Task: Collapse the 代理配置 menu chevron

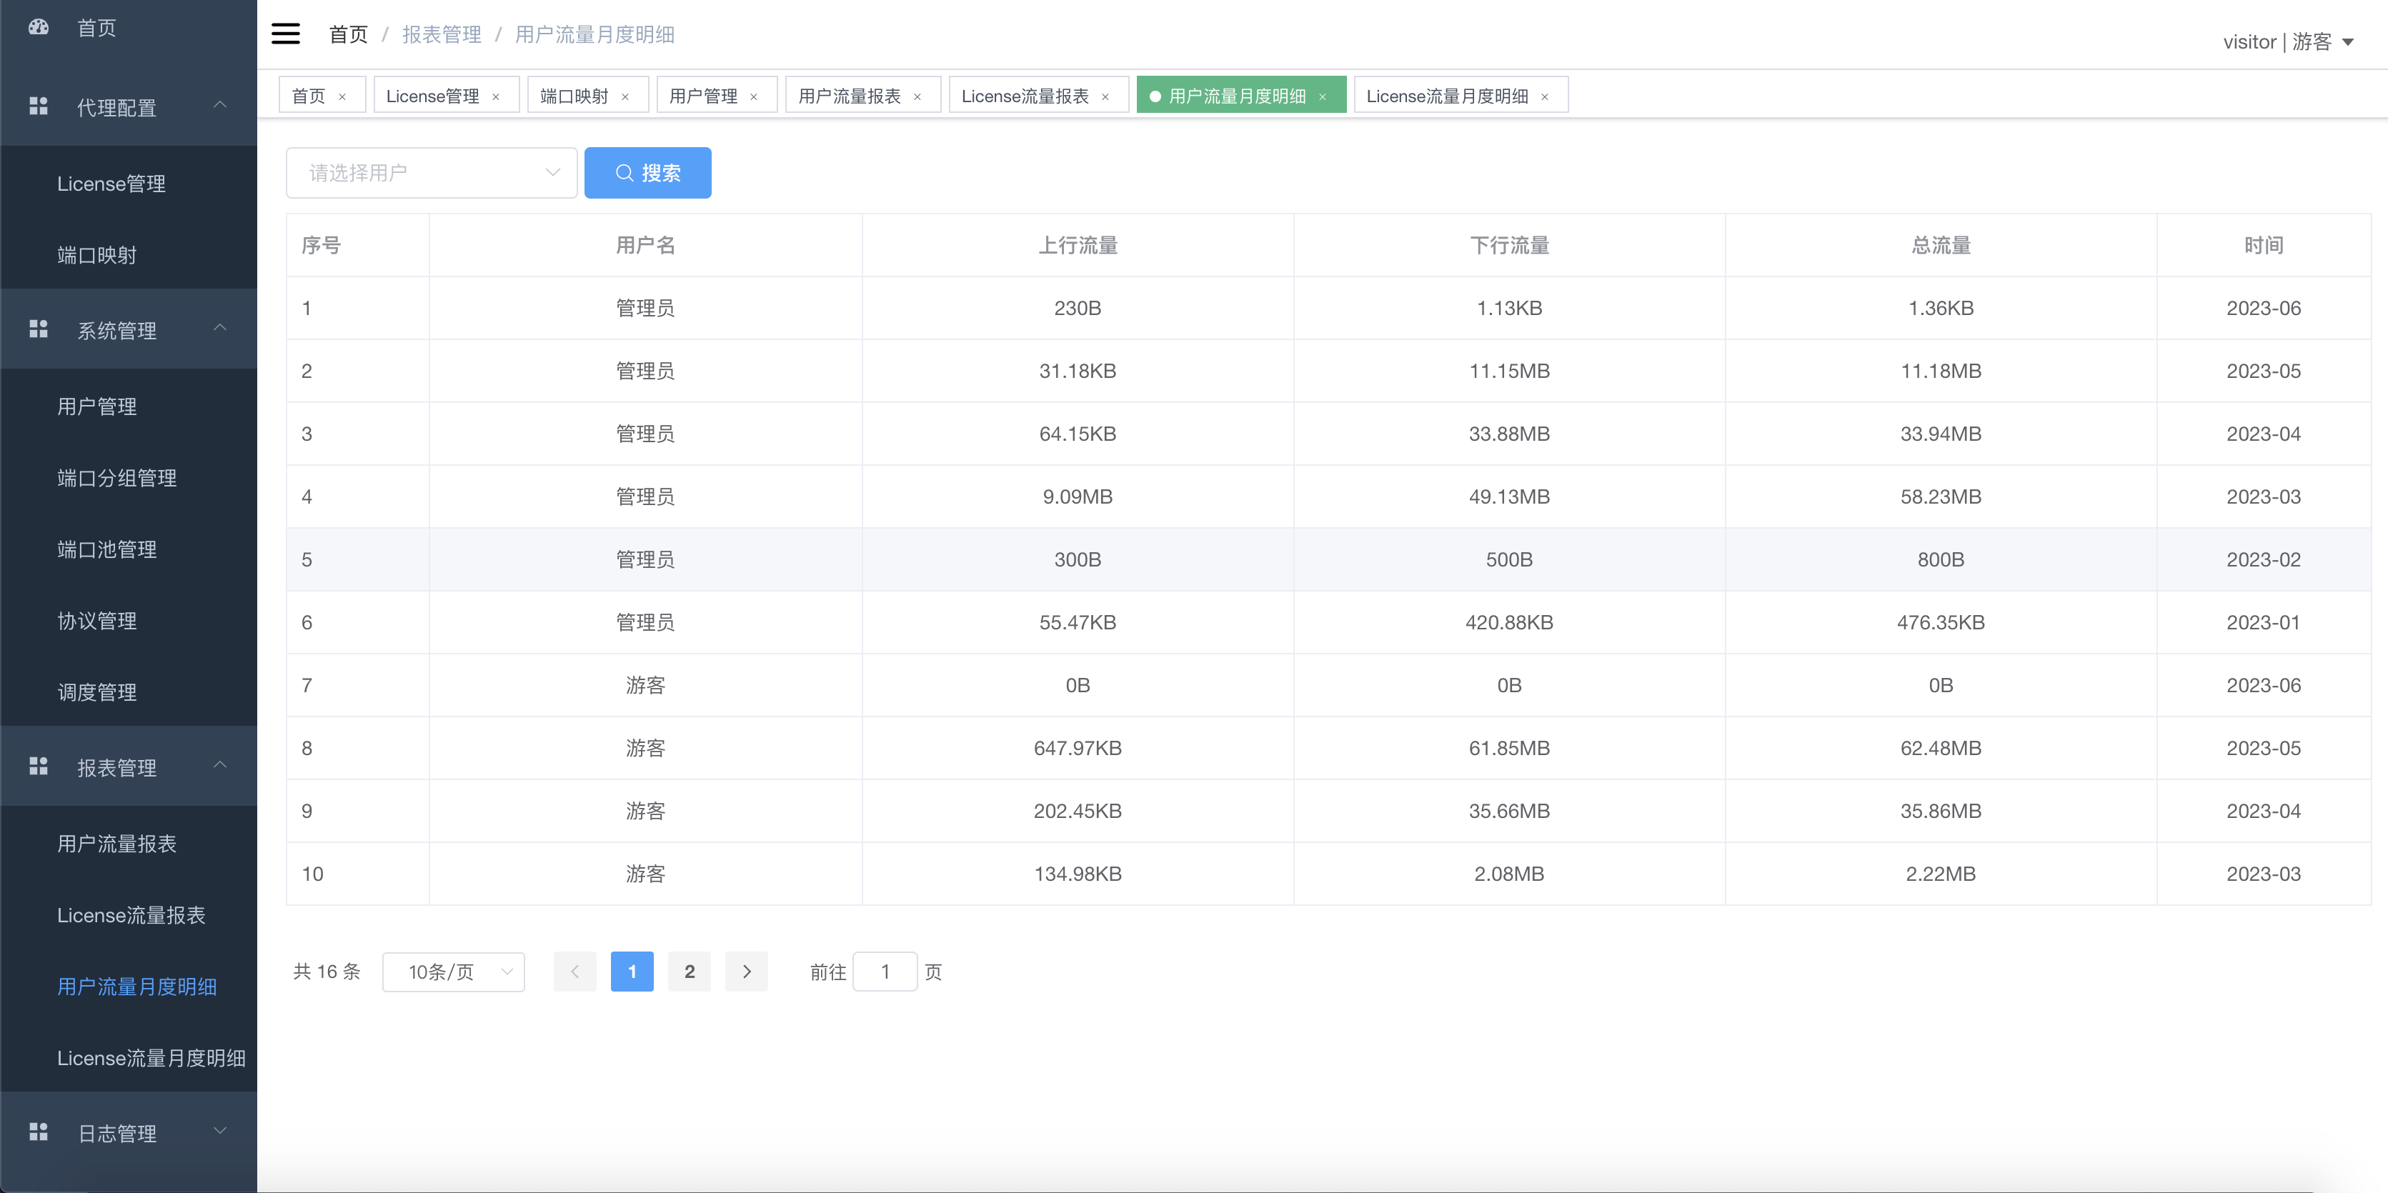Action: point(219,105)
